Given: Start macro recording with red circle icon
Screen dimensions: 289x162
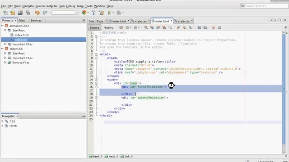Looking at the screenshot, I should point(214,27).
